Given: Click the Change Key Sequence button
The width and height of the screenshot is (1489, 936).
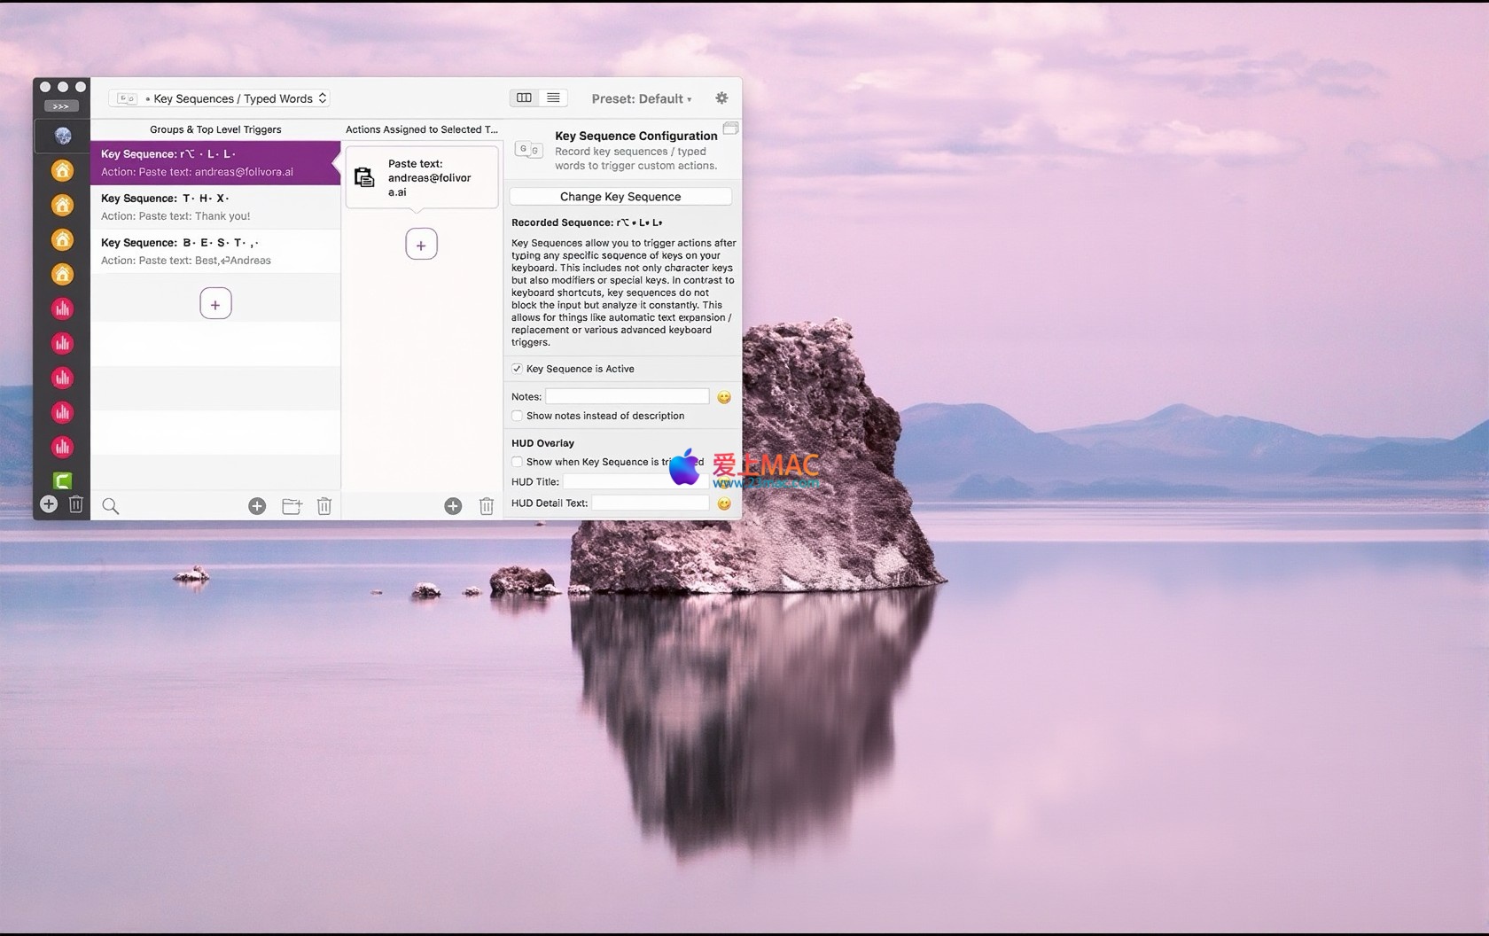Looking at the screenshot, I should click(620, 197).
